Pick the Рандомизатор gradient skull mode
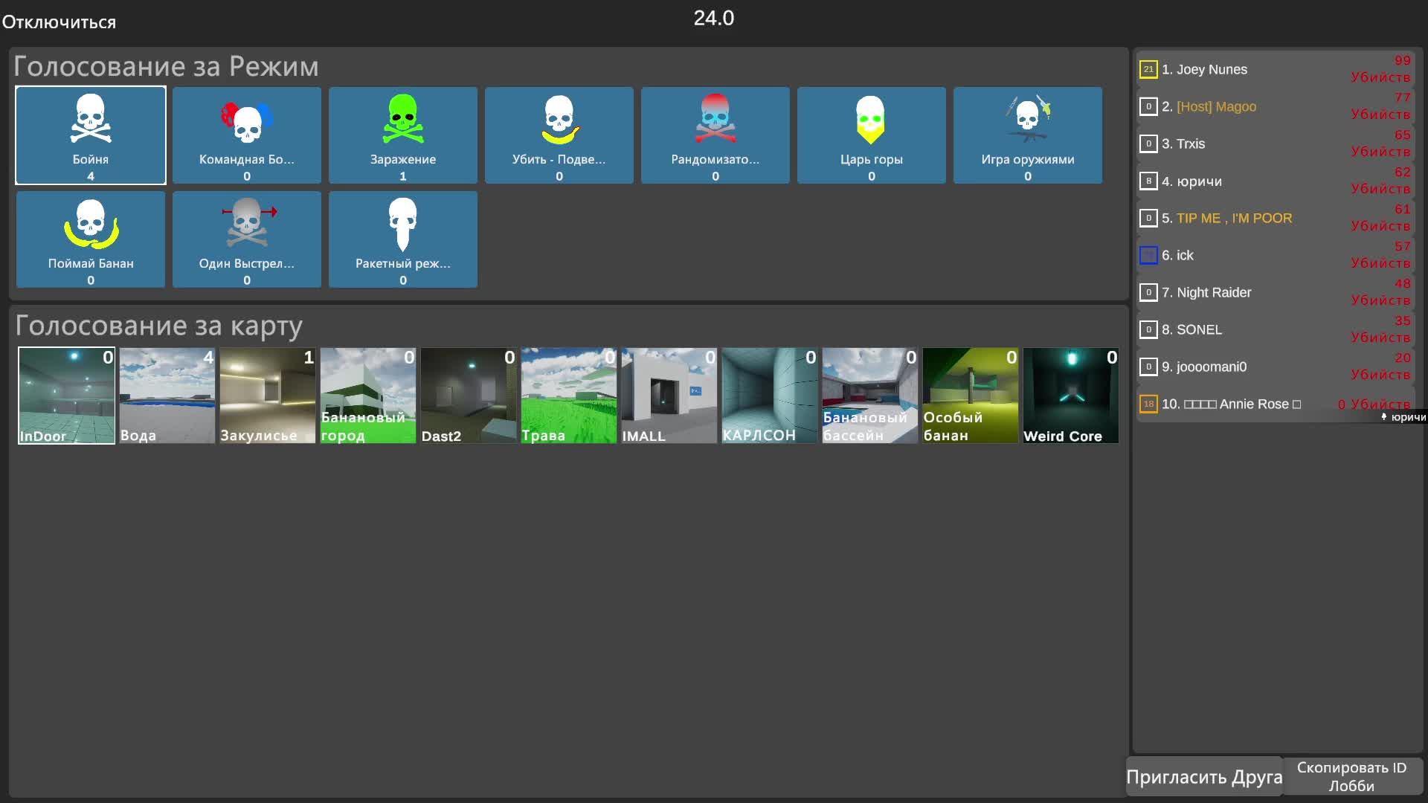1428x803 pixels. tap(715, 135)
